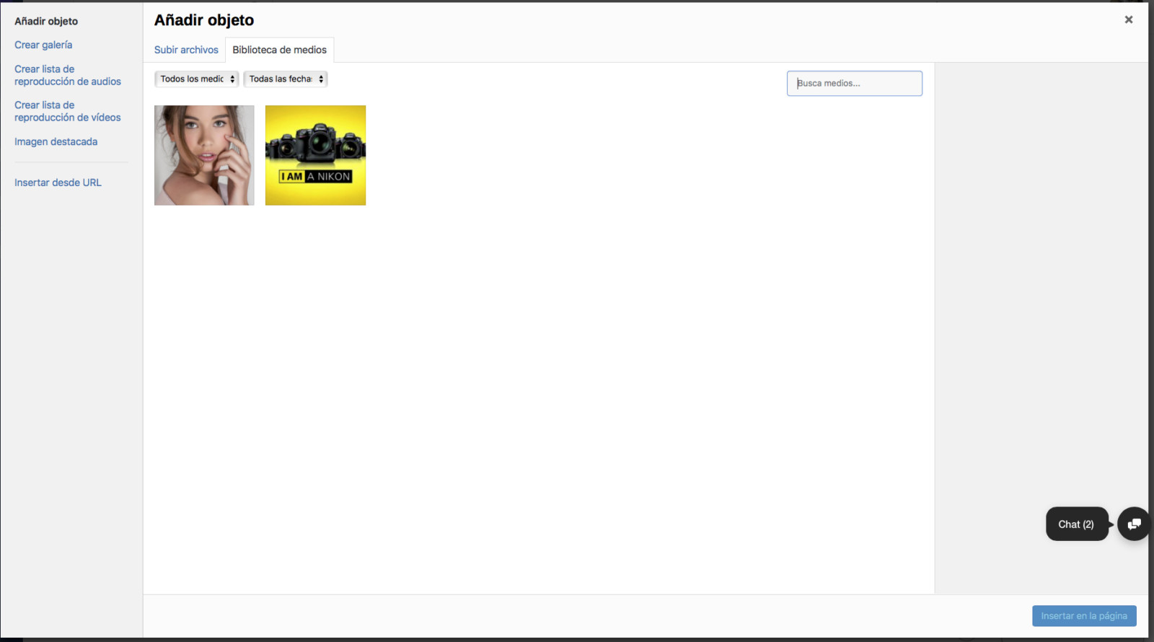Open the Todos los medios filter dropdown
The image size is (1154, 642).
click(192, 79)
